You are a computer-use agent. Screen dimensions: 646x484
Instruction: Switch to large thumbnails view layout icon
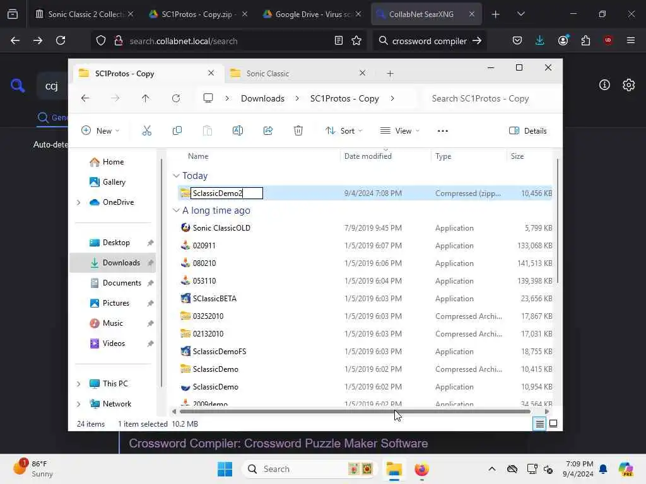[x=553, y=423]
